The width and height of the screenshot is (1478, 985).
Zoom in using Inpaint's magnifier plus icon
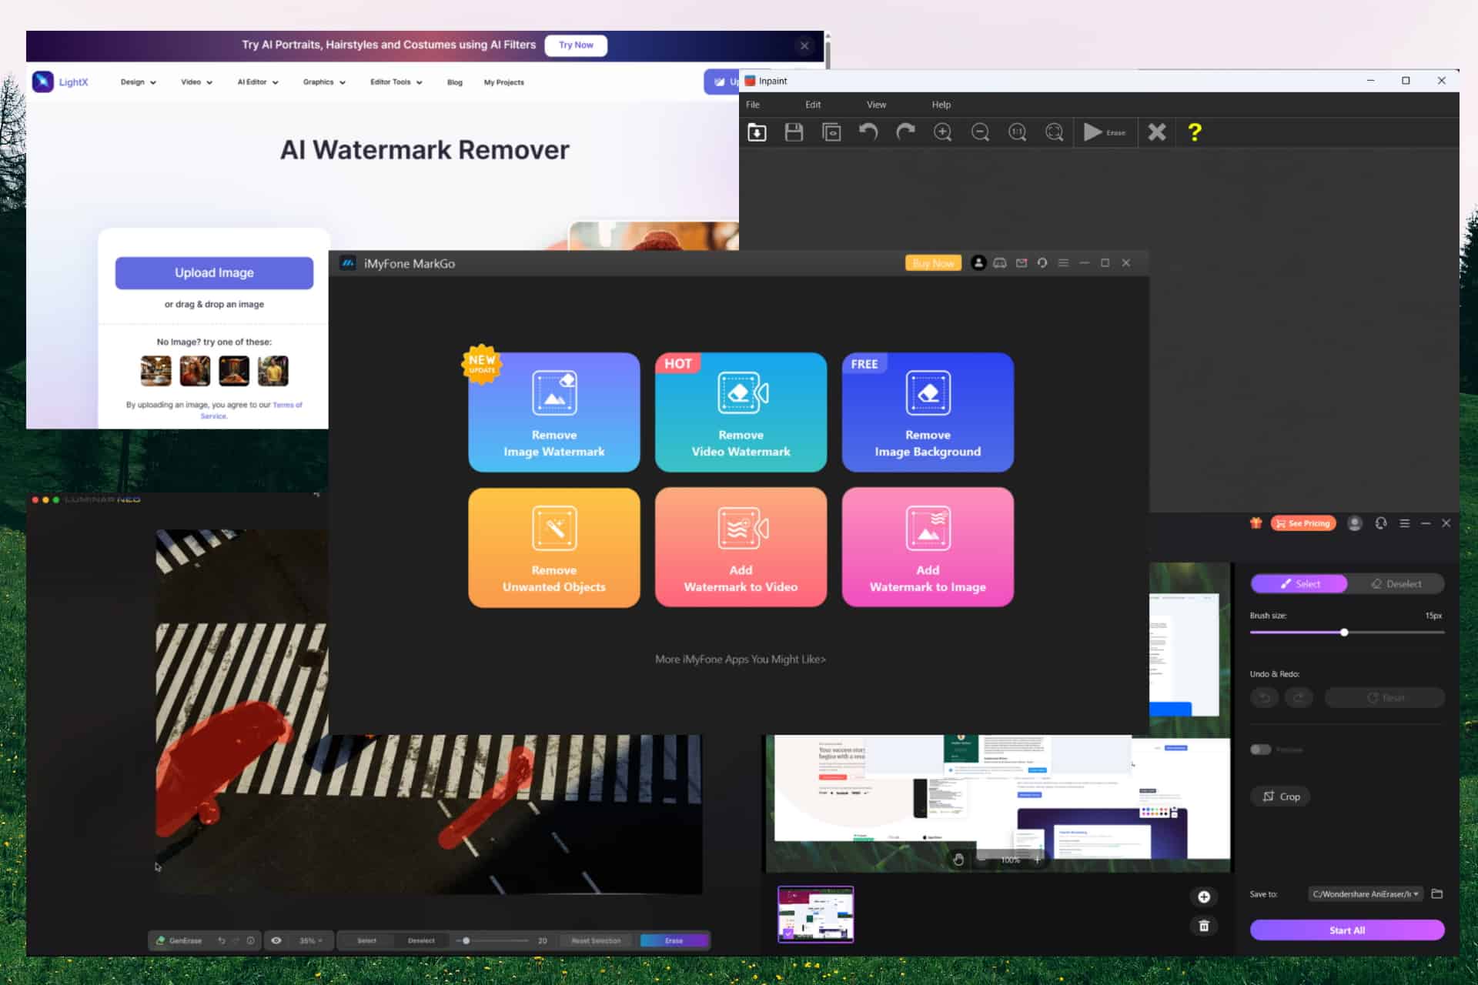click(x=943, y=132)
